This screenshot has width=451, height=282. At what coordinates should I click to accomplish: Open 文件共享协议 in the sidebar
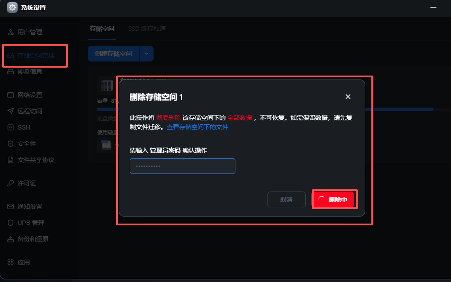click(31, 160)
